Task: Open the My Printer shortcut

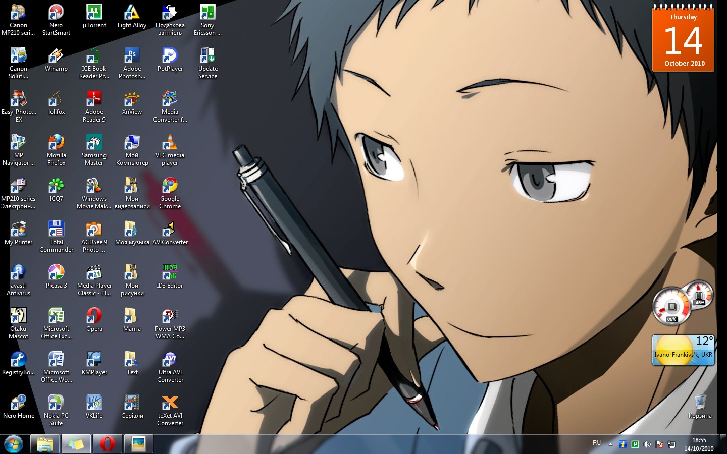Action: (x=18, y=234)
